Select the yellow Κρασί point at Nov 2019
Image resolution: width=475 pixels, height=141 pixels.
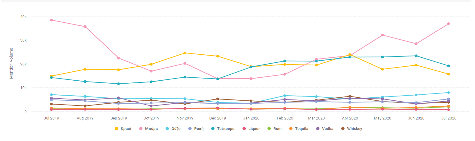click(x=185, y=53)
